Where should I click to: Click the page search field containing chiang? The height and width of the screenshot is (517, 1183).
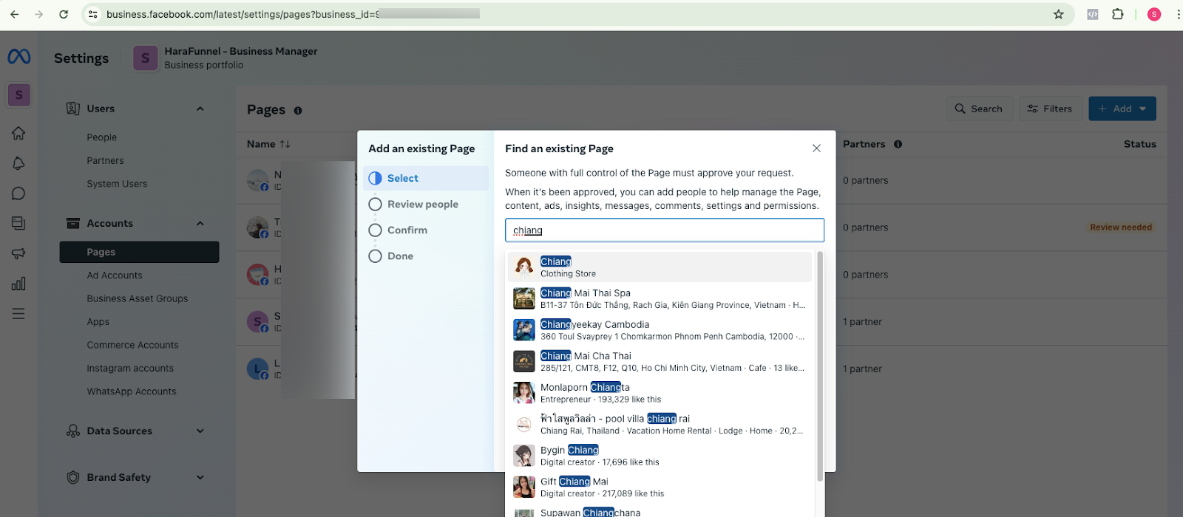665,230
